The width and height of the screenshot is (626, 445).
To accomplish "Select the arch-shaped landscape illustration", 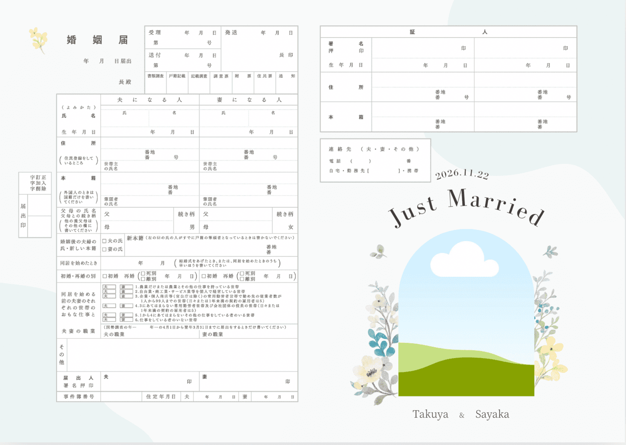I will (466, 313).
